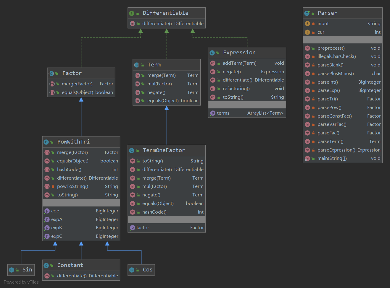Click the property icon beside terms
The height and width of the screenshot is (288, 390).
(x=212, y=113)
